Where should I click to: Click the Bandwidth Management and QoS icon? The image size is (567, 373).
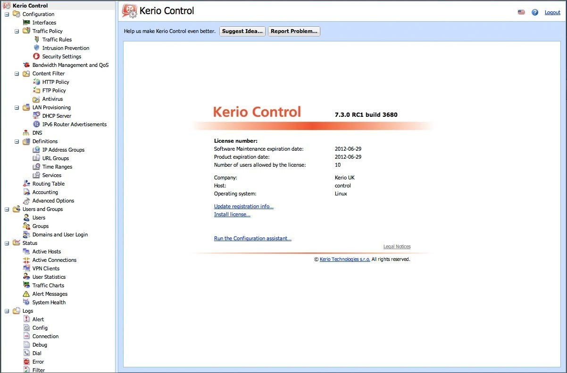point(26,65)
